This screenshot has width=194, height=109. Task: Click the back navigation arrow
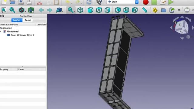pyautogui.click(x=41, y=10)
